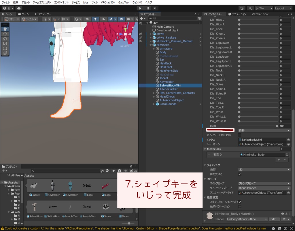
Task: Open the Layout dropdown at top right
Action: click(283, 8)
